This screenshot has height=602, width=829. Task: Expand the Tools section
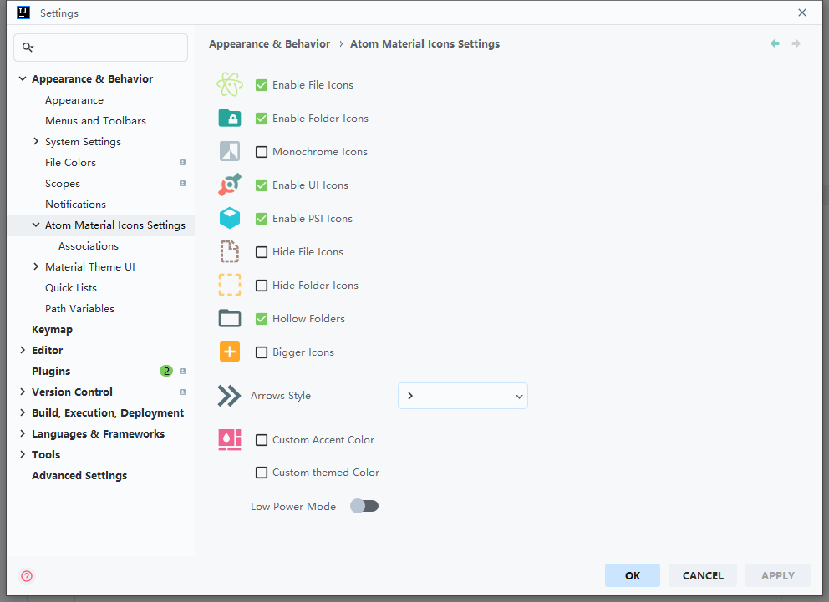[x=23, y=455]
